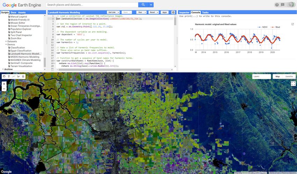
Task: Open the search options dropdown arrow
Action: [x=151, y=5]
